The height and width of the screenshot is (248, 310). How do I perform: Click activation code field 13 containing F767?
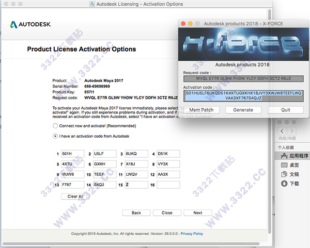(72, 185)
